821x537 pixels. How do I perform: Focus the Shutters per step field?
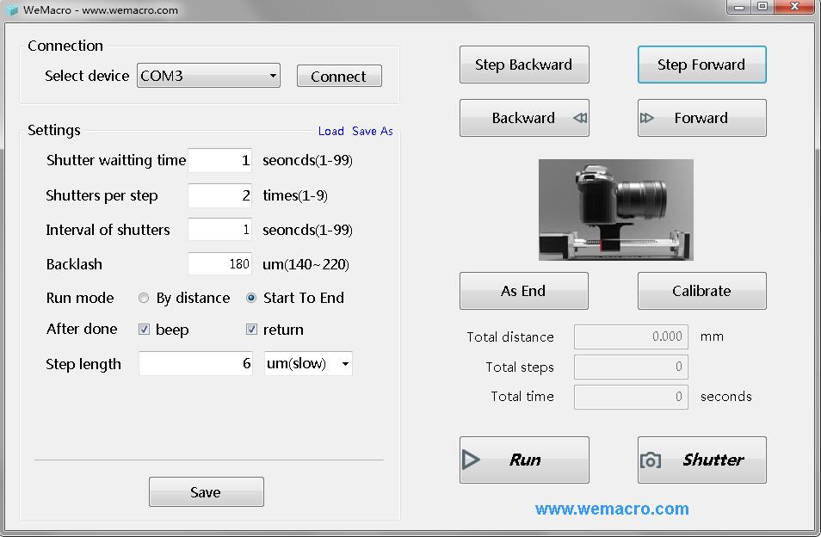[220, 195]
